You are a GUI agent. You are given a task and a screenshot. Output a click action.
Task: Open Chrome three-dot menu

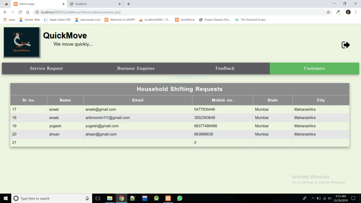coord(356,12)
